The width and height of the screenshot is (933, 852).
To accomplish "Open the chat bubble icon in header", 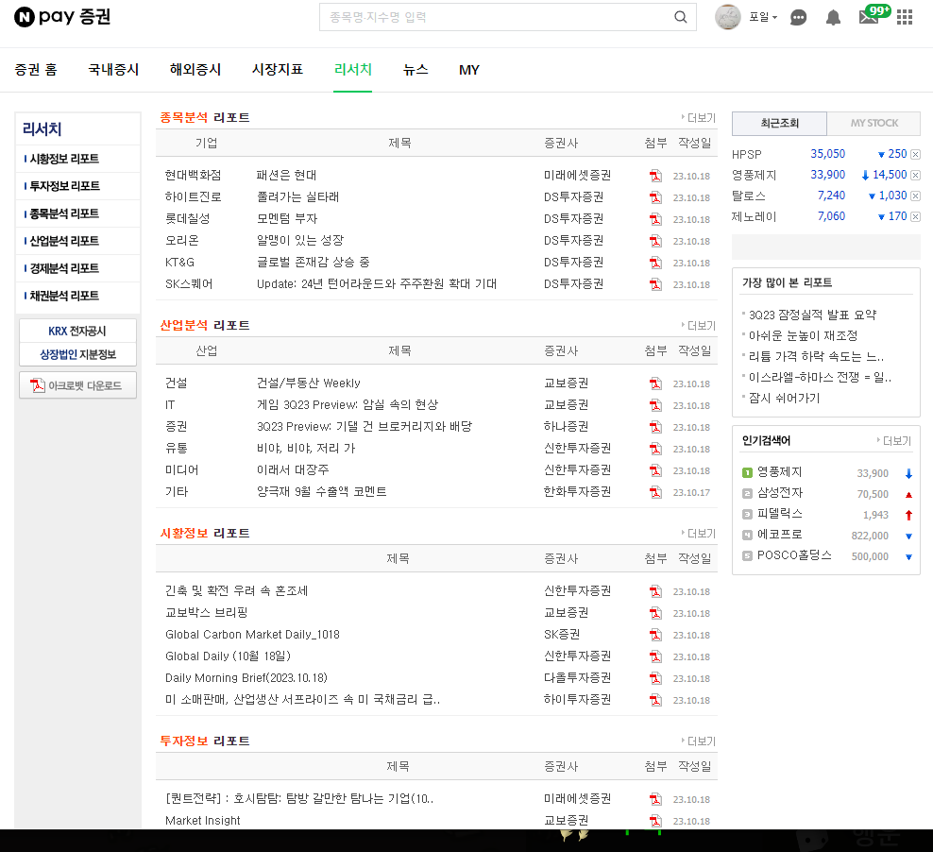I will click(x=798, y=18).
